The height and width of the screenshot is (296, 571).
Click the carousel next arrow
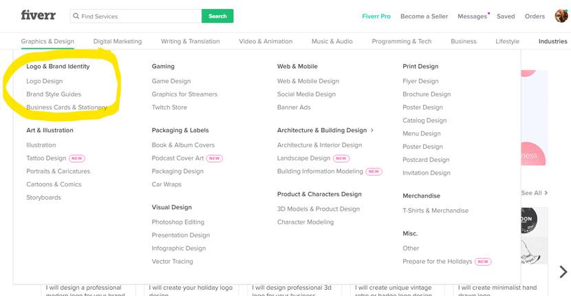(563, 272)
